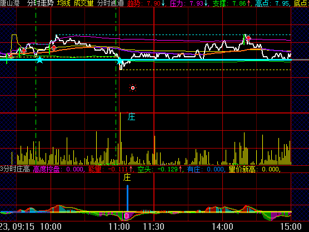Screen dimensions: 309x232
Task: Click the 压力 7.93 reading
Action: (x=189, y=3)
